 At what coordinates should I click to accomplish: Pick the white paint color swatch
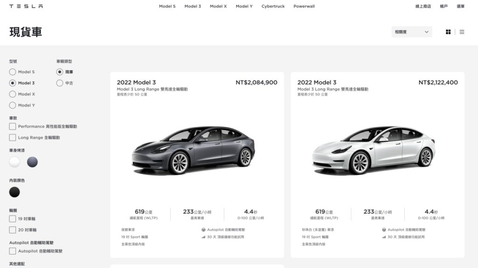pyautogui.click(x=14, y=162)
